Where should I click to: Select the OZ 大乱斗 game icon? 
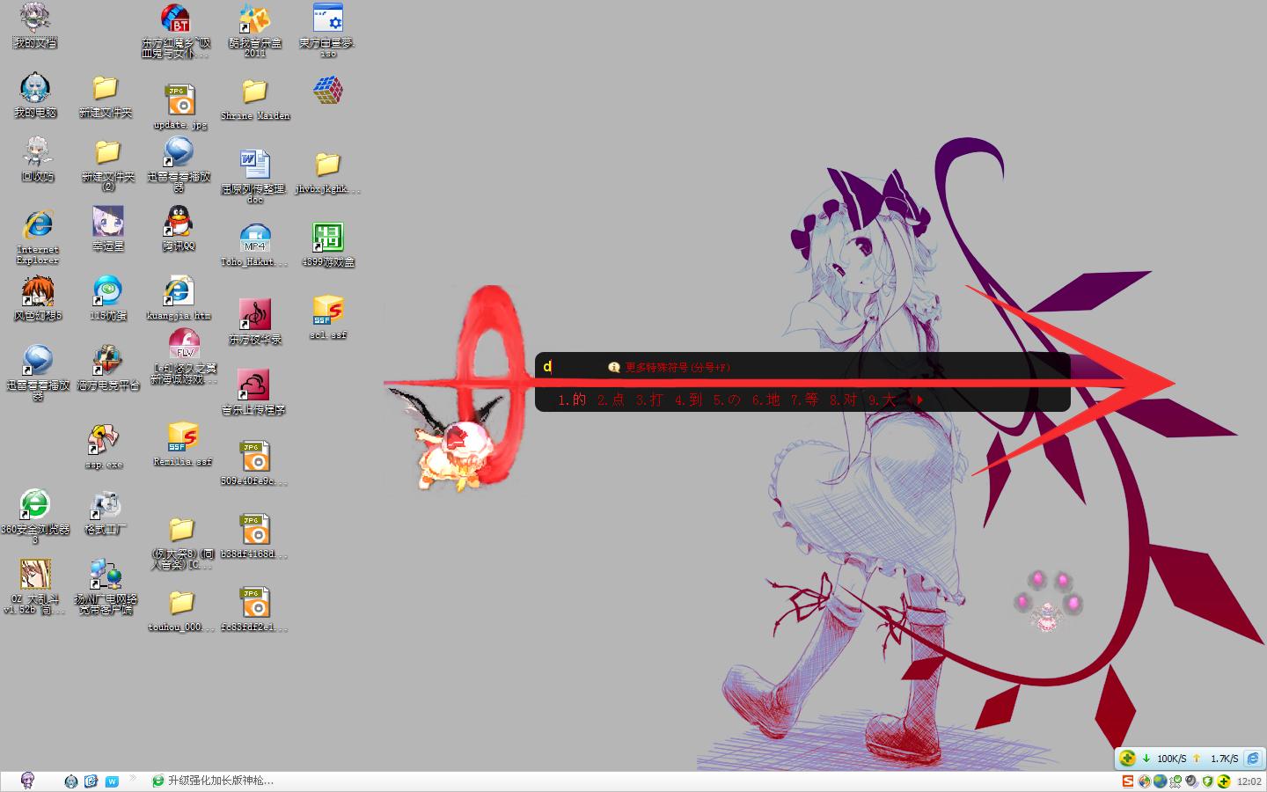point(35,586)
